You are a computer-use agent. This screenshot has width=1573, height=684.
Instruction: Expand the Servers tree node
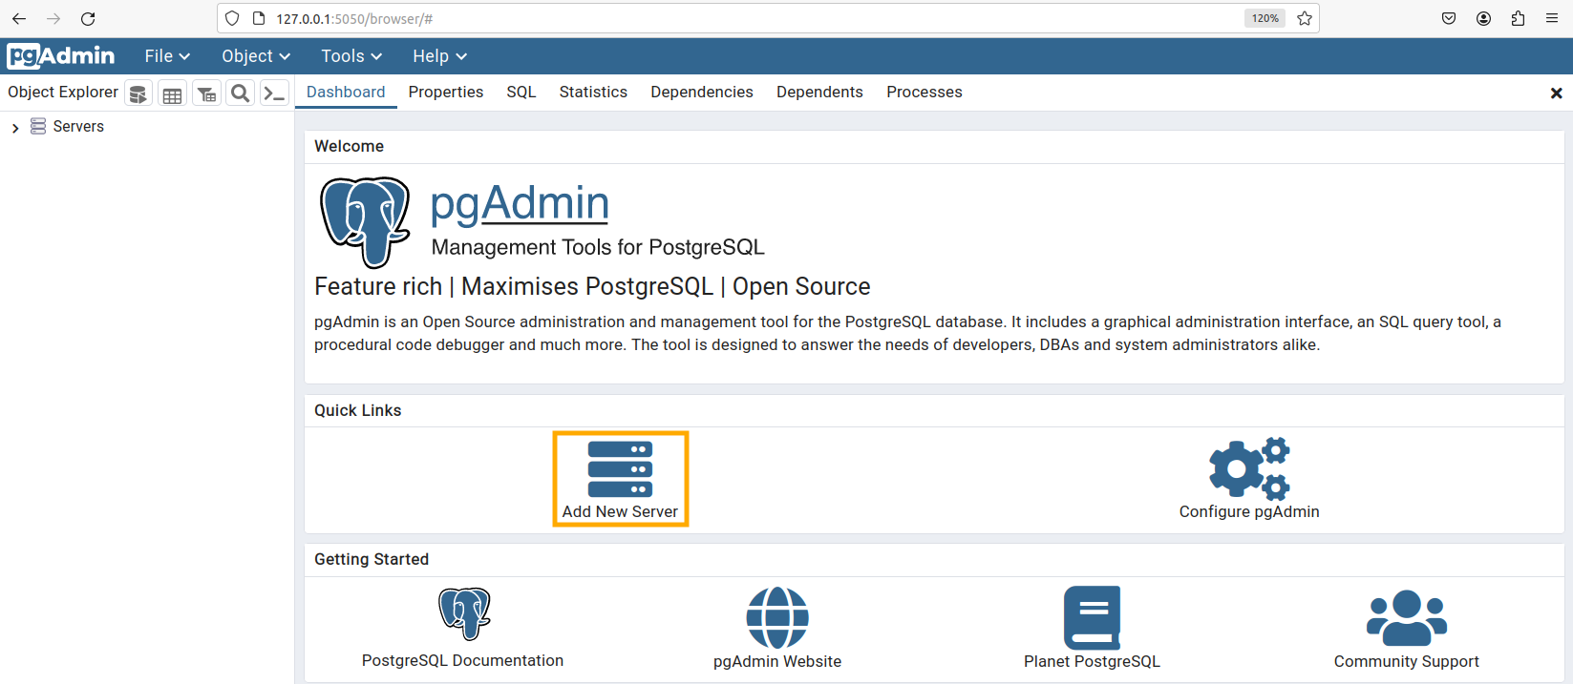(x=15, y=127)
